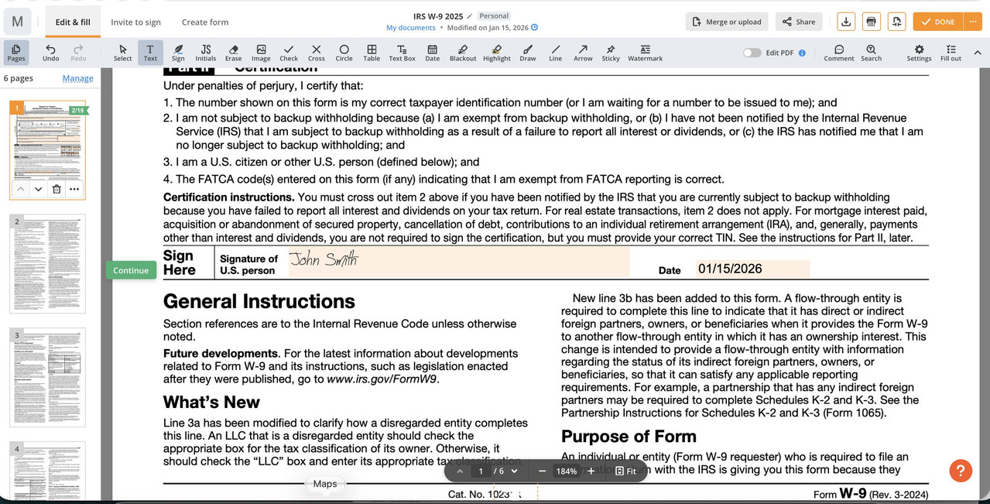The height and width of the screenshot is (504, 990).
Task: Open thumbnail options via three-dot menu
Action: 75,188
